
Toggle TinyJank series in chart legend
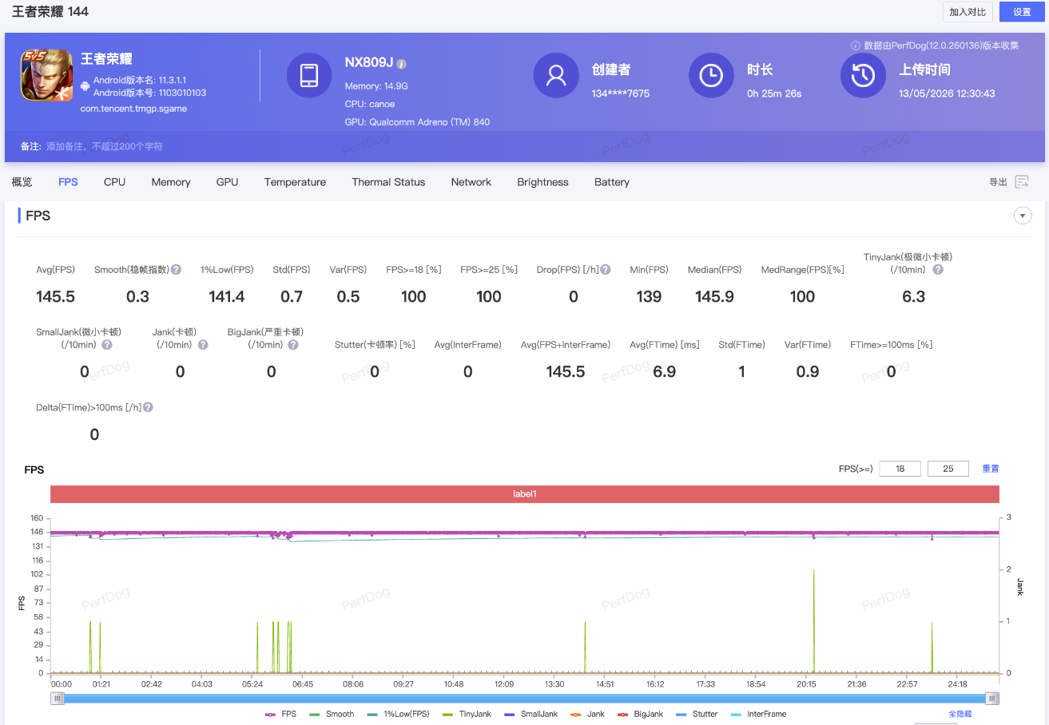(467, 714)
